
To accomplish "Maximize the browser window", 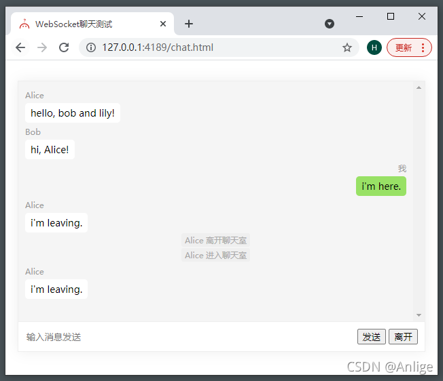I will point(391,17).
